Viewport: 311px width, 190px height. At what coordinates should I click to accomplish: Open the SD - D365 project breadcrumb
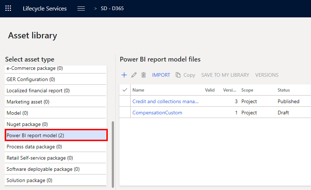click(112, 8)
